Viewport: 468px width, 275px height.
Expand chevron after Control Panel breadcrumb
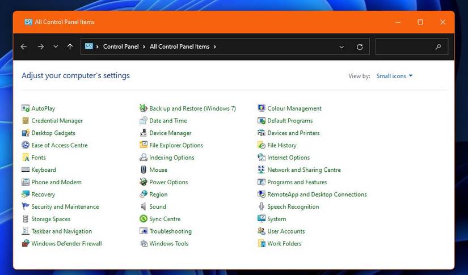(x=144, y=46)
